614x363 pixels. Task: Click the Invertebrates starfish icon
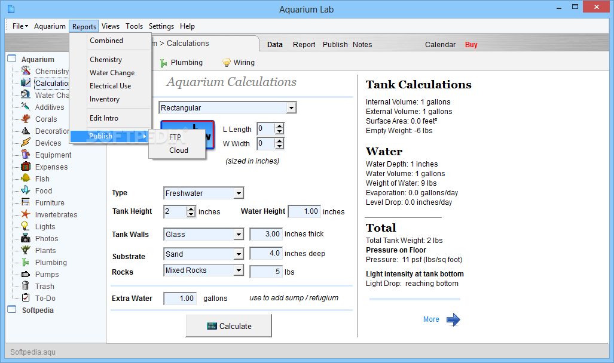(26, 214)
